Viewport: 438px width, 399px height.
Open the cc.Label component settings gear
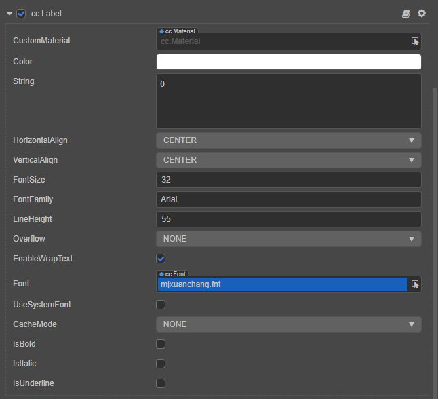(x=422, y=14)
